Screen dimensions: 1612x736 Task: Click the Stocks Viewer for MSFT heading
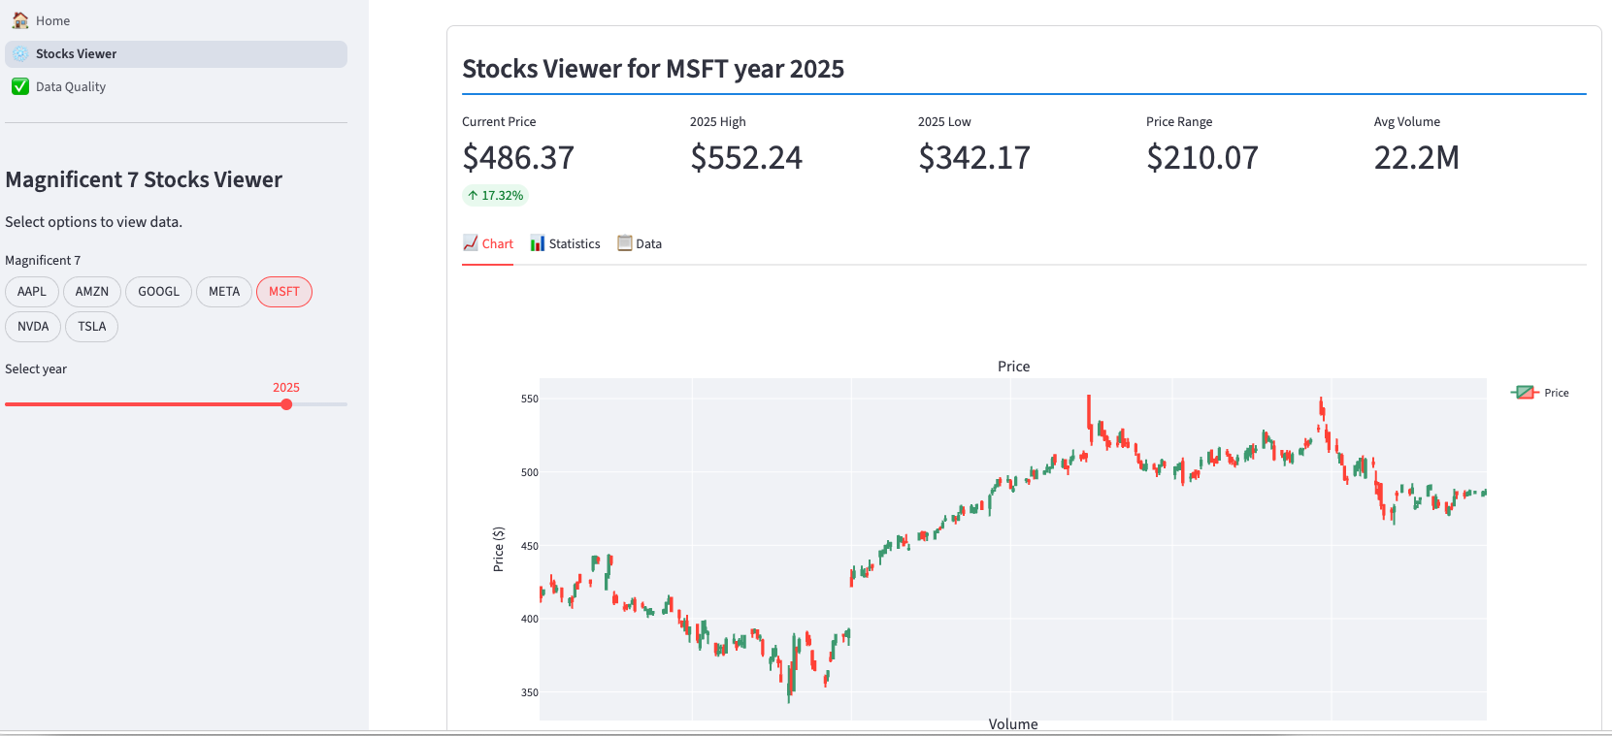(653, 69)
